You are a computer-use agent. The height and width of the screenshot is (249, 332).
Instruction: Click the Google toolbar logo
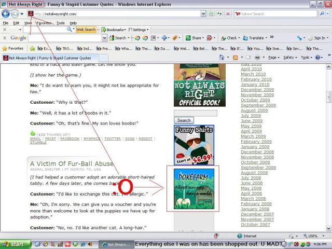click(18, 38)
